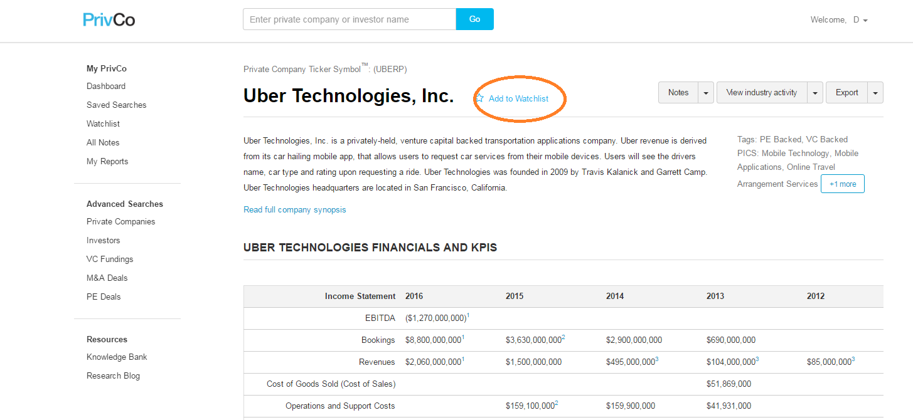The image size is (913, 420).
Task: Click the Export button
Action: (x=846, y=93)
